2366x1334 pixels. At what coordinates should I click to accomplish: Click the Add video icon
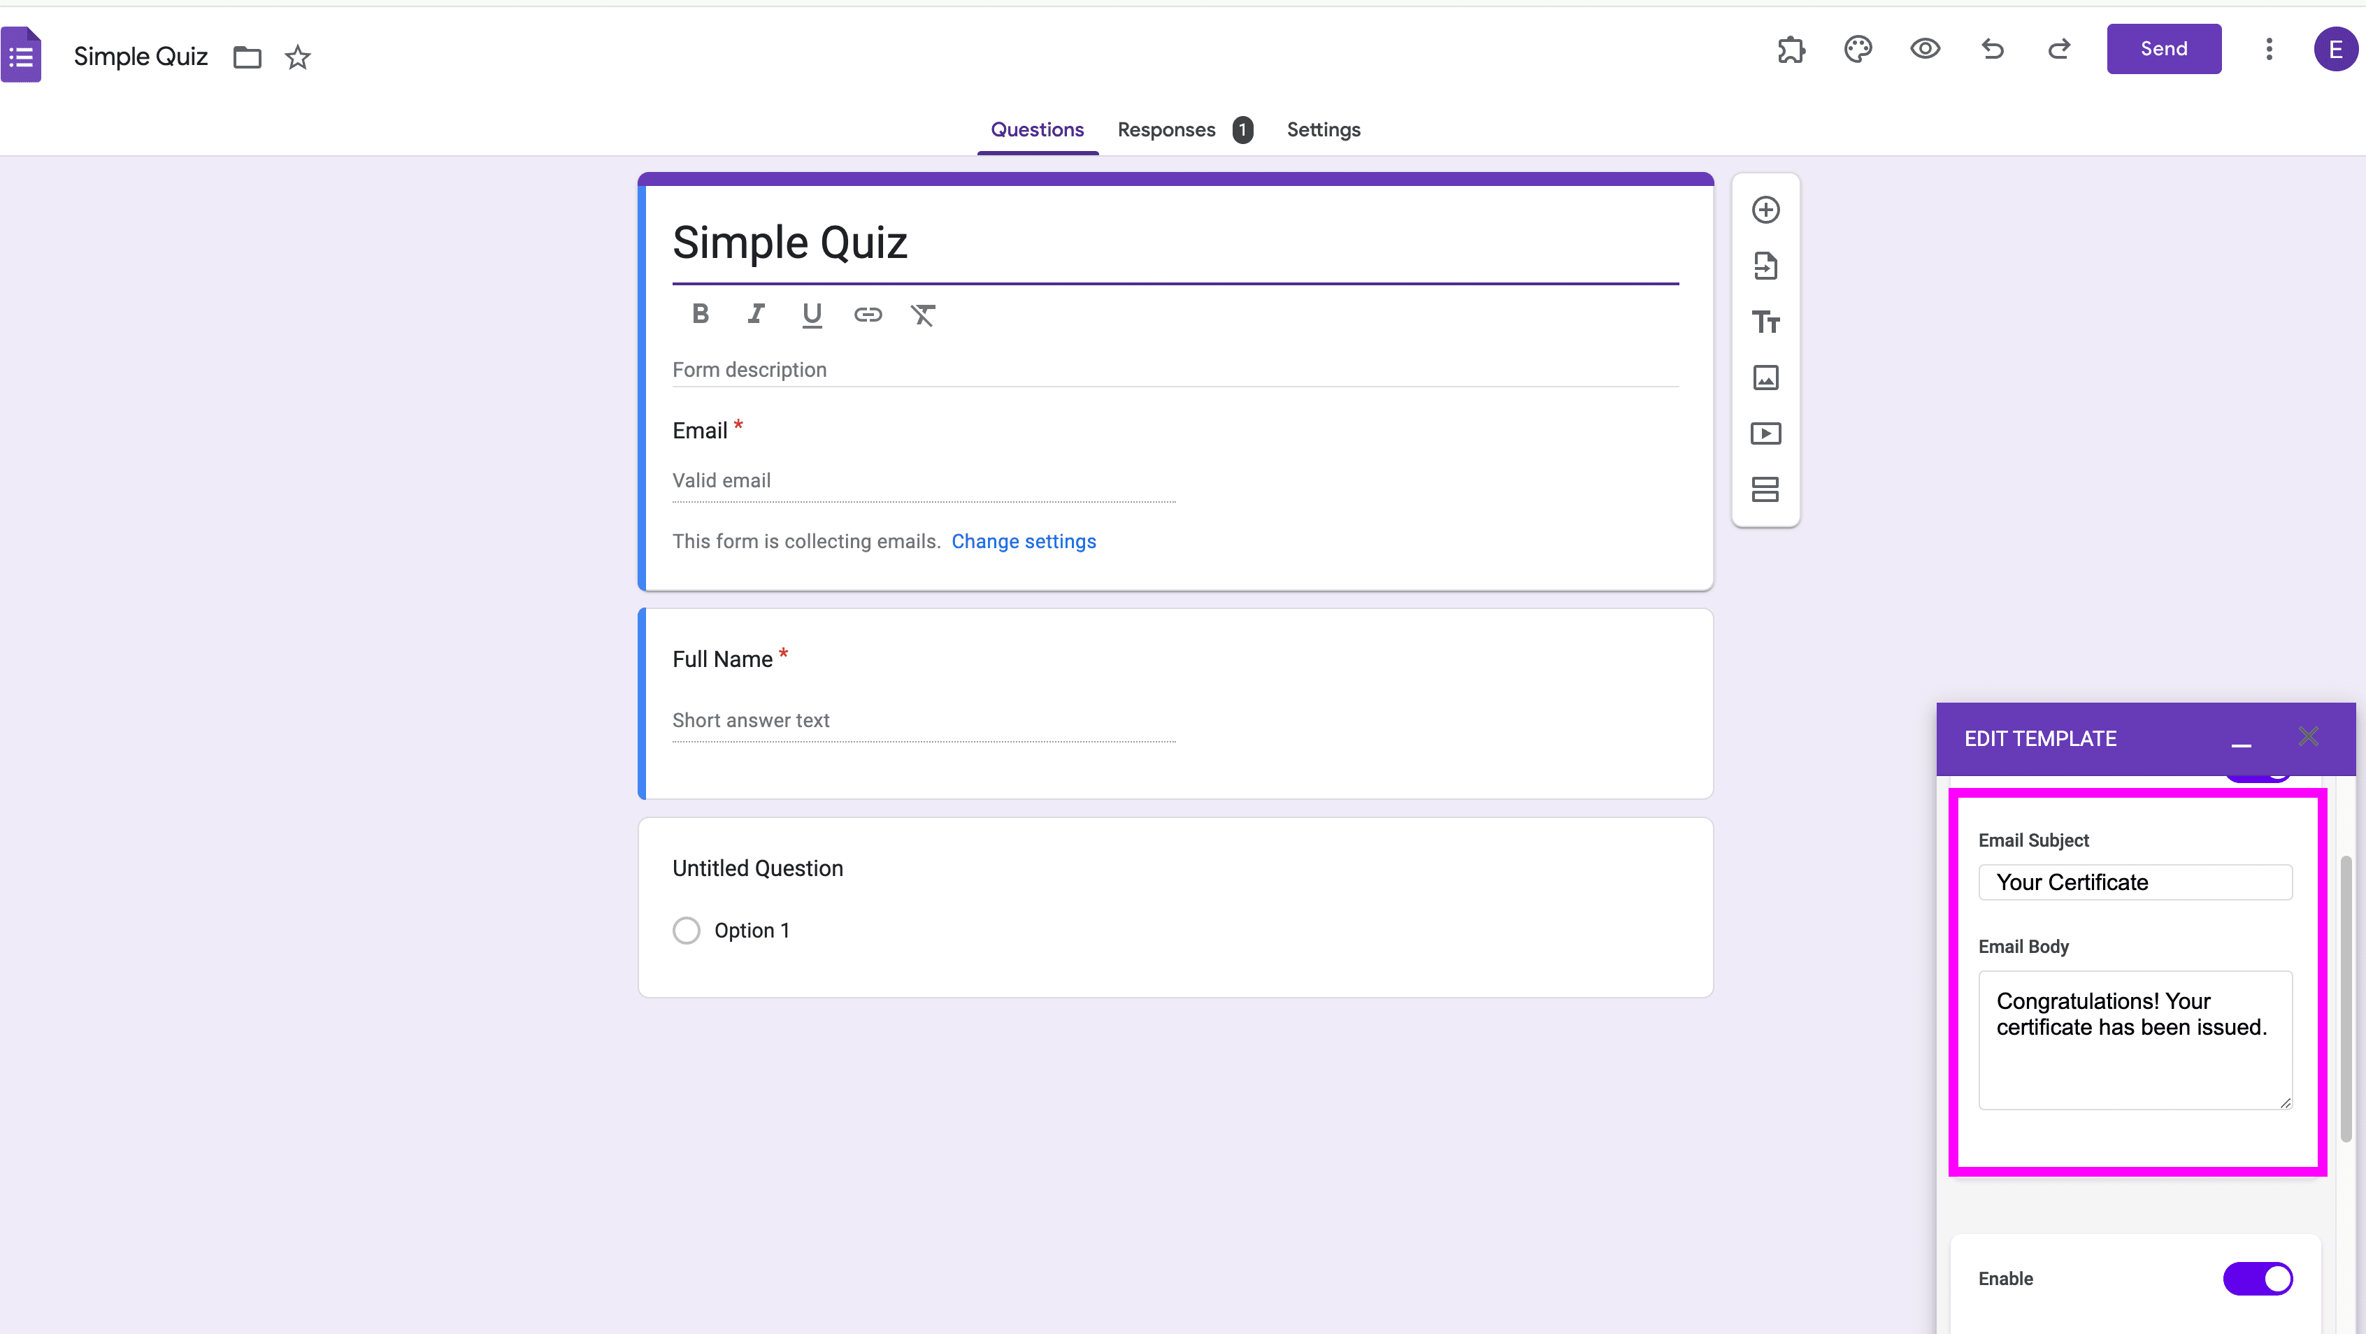pyautogui.click(x=1765, y=433)
